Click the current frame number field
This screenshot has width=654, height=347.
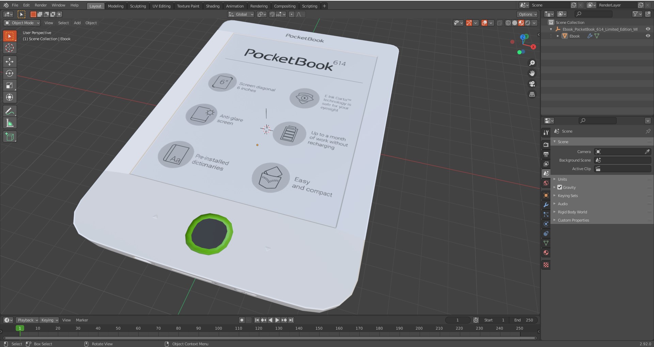(457, 320)
